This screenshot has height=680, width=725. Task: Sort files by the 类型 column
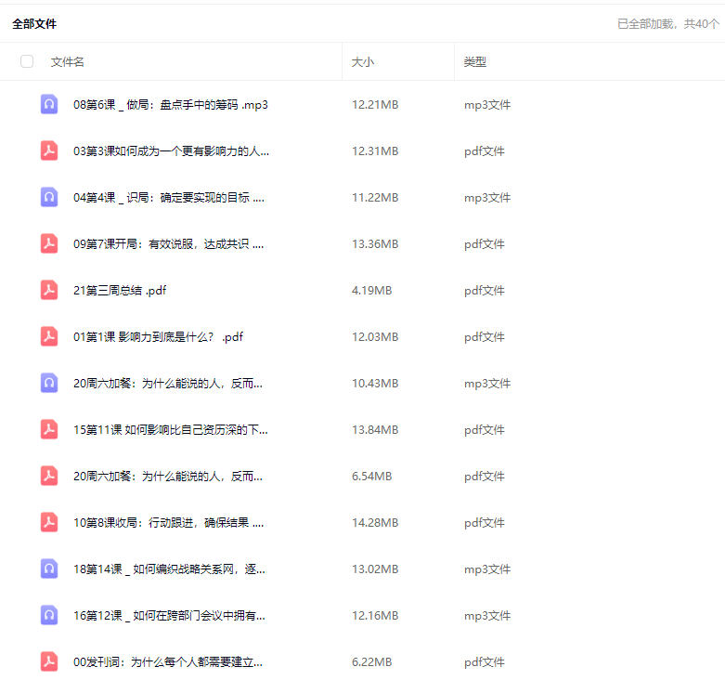[475, 61]
